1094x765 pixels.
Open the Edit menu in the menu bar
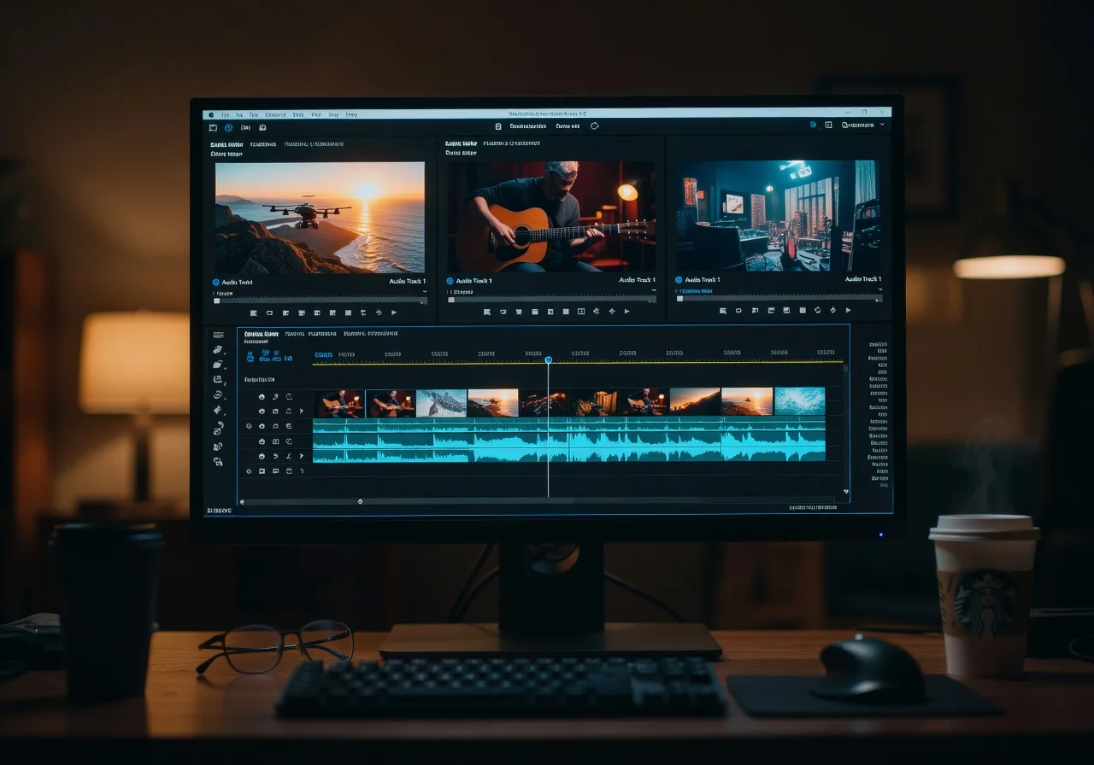239,114
